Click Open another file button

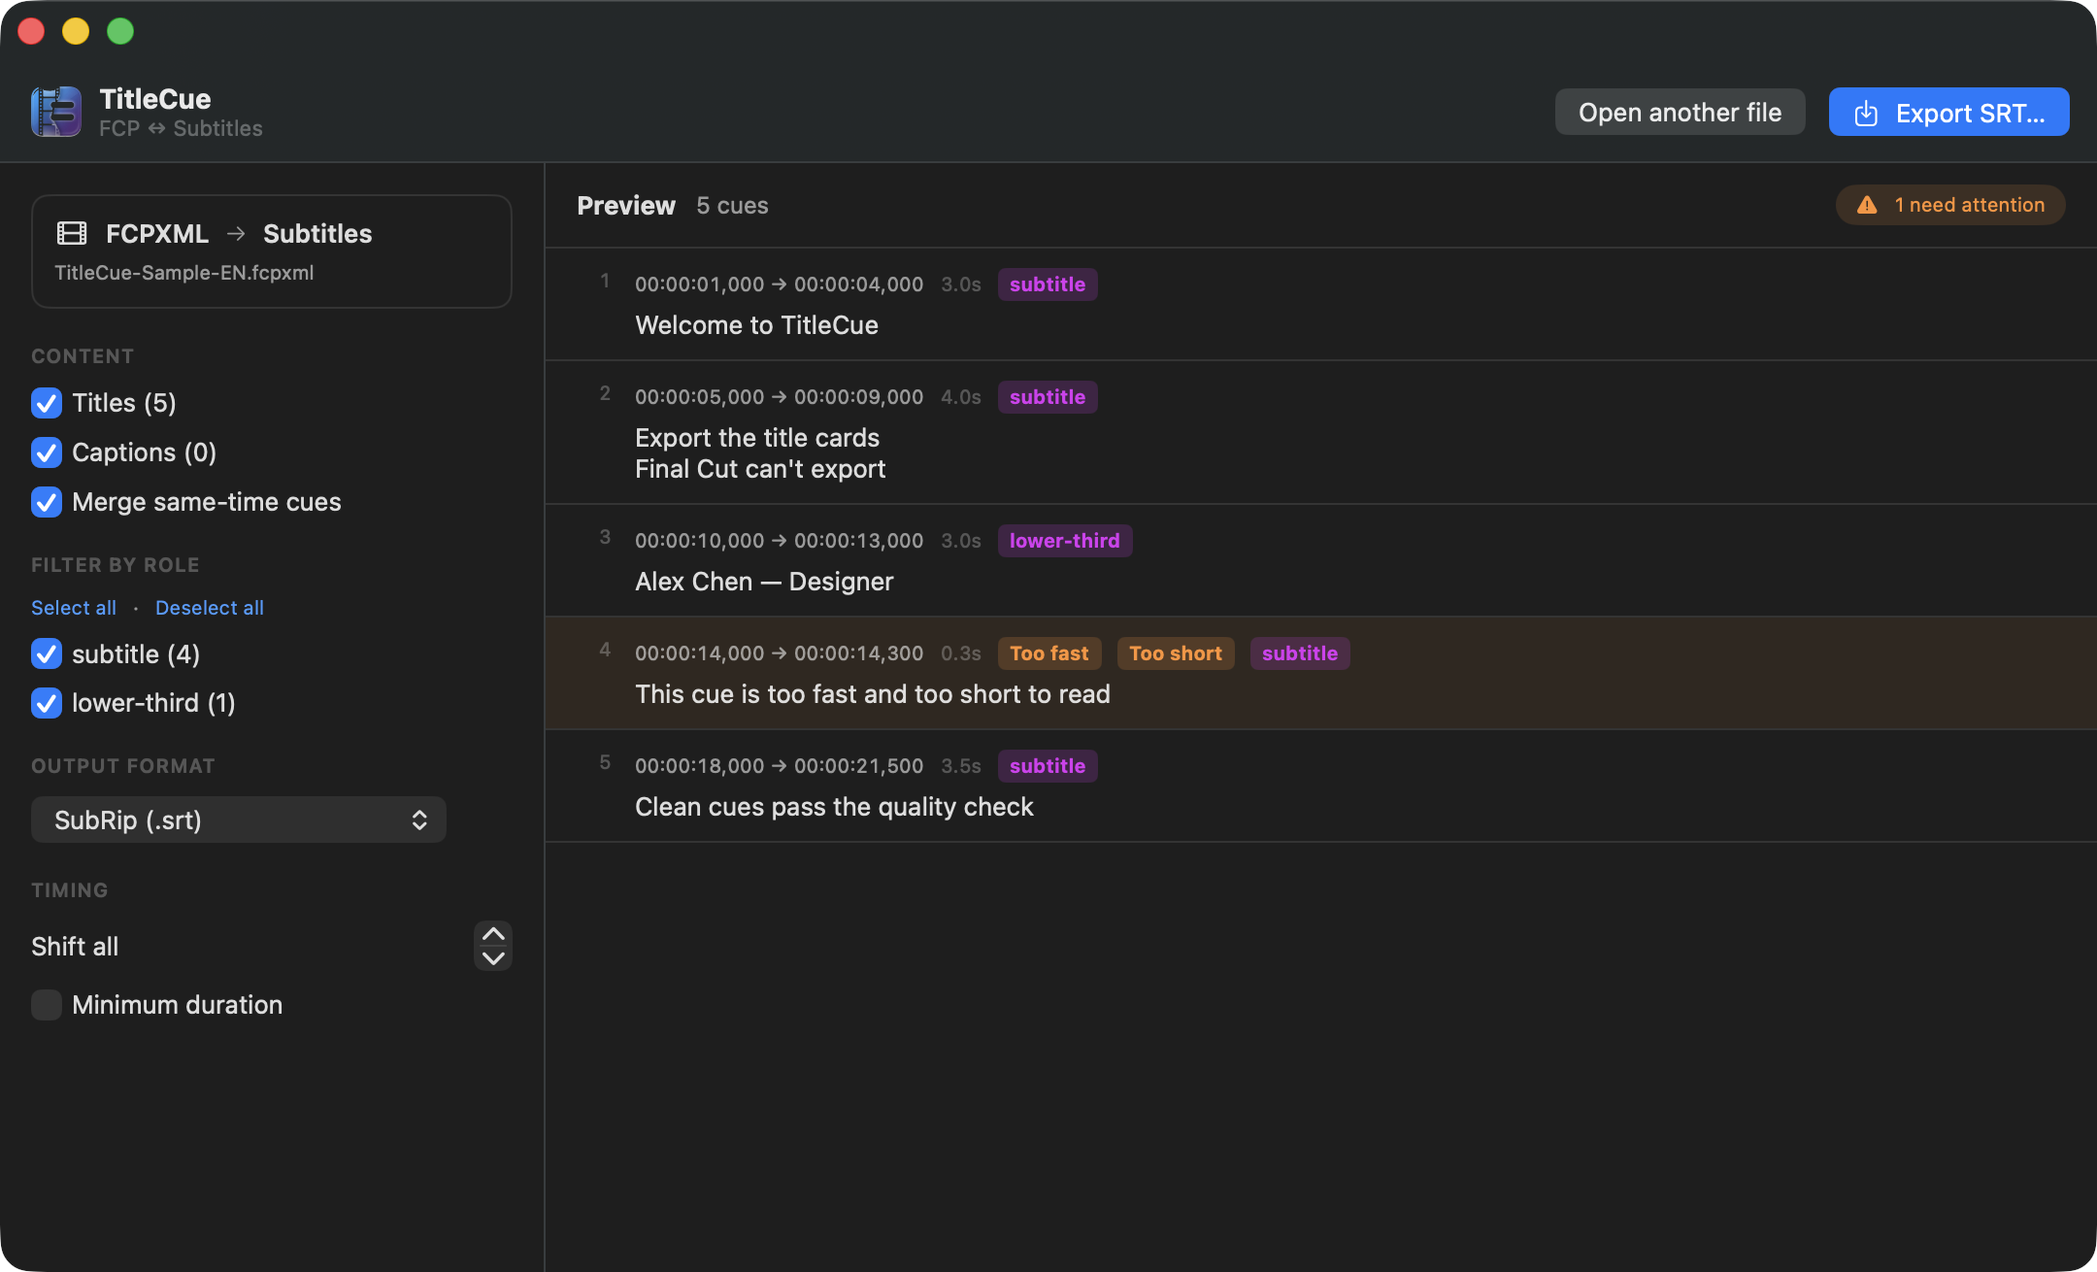[x=1681, y=113]
